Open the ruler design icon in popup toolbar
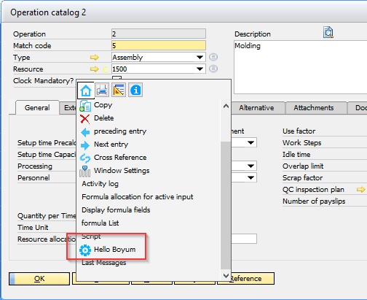367x300 pixels. tap(119, 91)
